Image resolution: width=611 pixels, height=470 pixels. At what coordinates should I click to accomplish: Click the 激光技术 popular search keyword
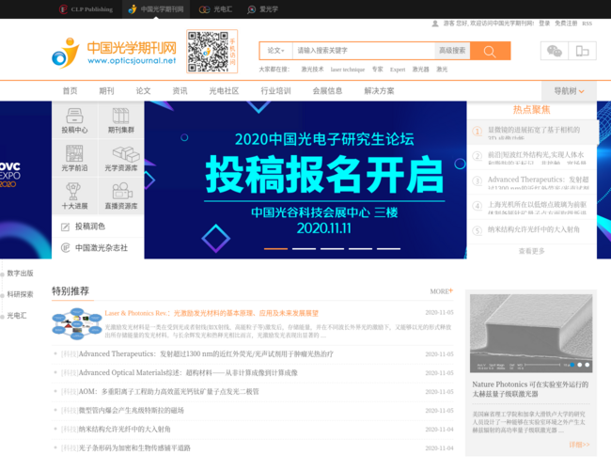tap(312, 70)
